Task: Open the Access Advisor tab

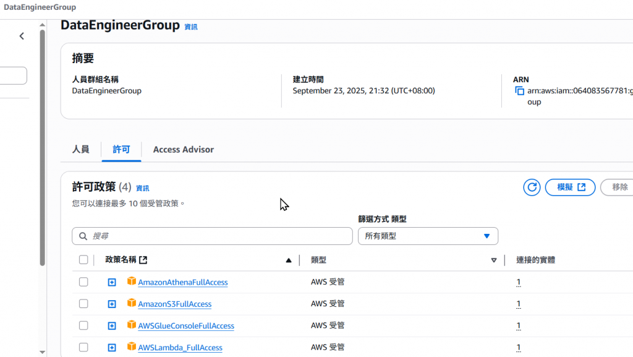Action: click(183, 150)
